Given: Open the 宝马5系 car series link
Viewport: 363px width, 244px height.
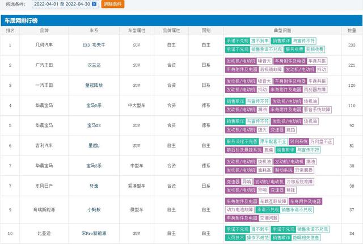Looking at the screenshot, I should 94,106.
